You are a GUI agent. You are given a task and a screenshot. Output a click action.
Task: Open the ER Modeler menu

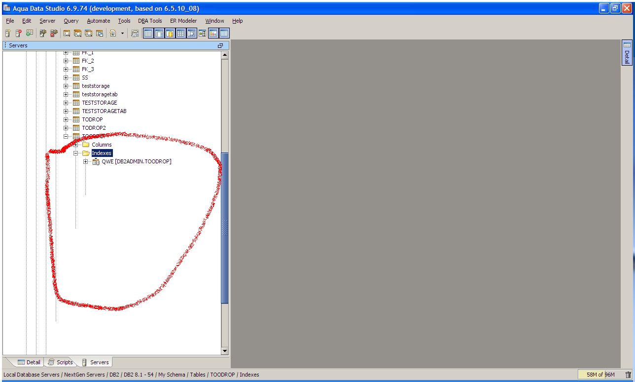tap(183, 21)
